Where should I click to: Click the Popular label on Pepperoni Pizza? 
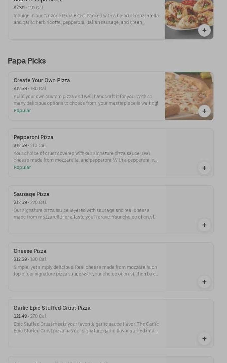pyautogui.click(x=22, y=167)
